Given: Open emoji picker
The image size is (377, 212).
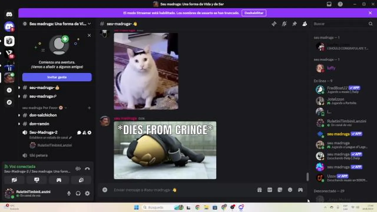Looking at the screenshot, I should pyautogui.click(x=290, y=190).
